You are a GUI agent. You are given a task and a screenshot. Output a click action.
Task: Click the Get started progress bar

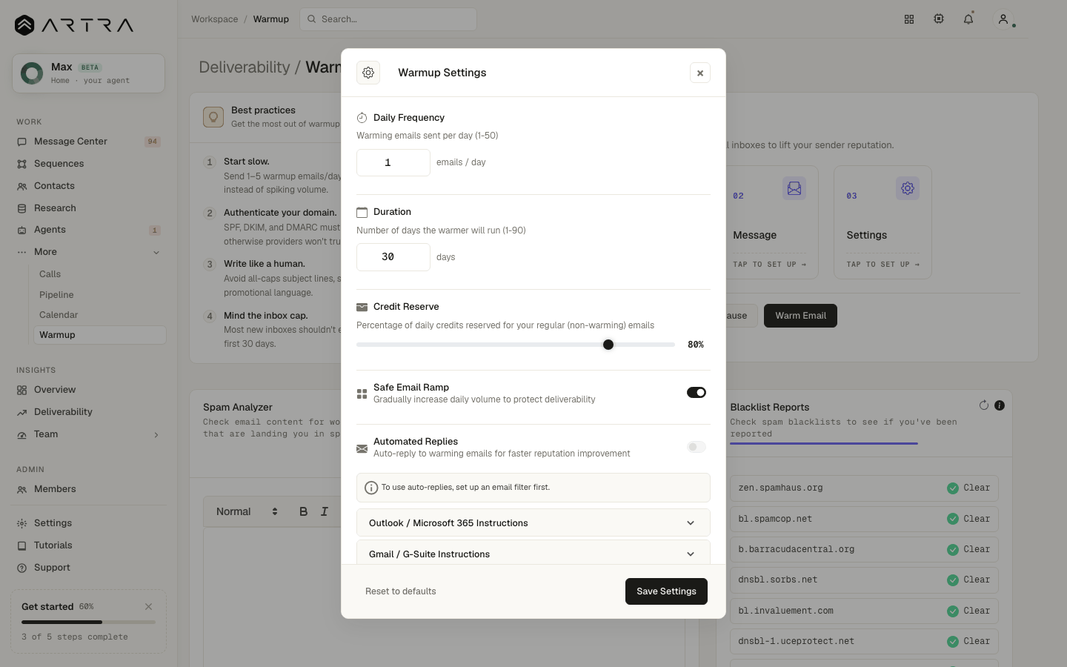(x=88, y=622)
